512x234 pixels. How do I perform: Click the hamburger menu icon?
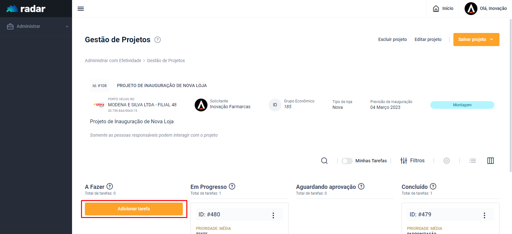coord(81,9)
